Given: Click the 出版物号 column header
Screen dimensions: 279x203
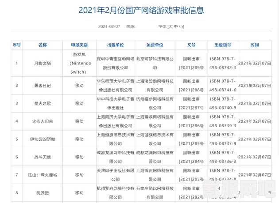Looking at the screenshot, I should (223, 45).
